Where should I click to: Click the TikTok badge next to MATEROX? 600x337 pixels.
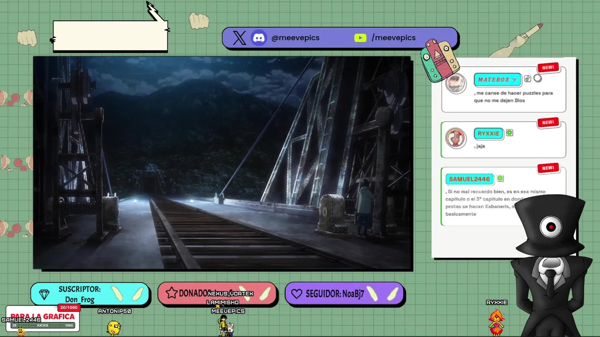point(527,79)
